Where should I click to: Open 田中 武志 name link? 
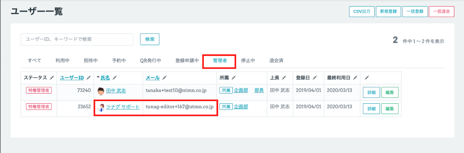pos(116,91)
